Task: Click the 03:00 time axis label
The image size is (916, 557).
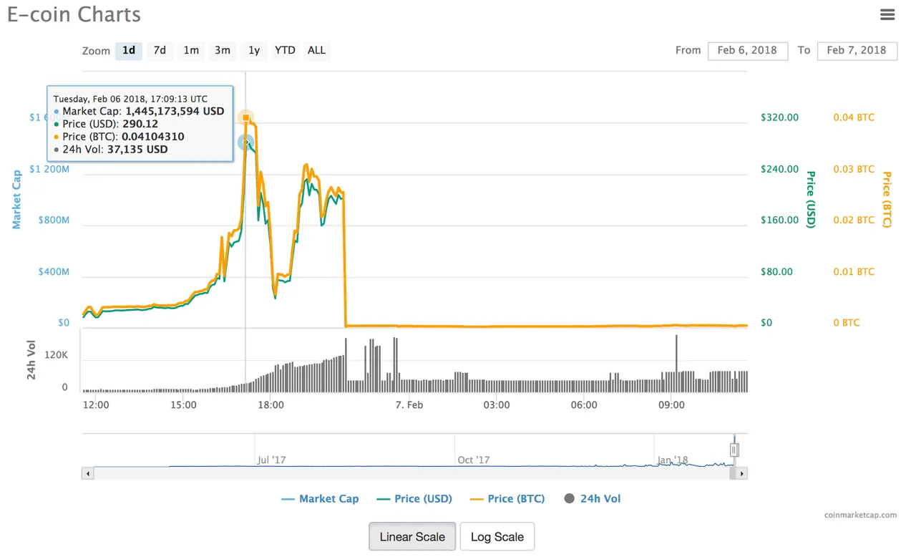Action: [x=497, y=405]
